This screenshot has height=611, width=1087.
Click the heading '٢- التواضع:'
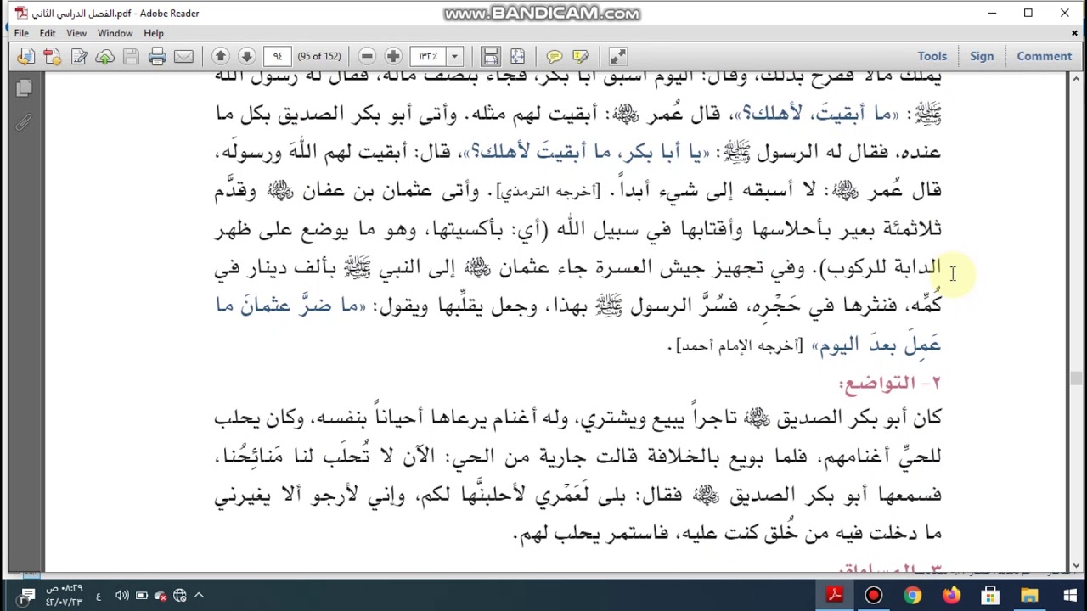pos(890,383)
